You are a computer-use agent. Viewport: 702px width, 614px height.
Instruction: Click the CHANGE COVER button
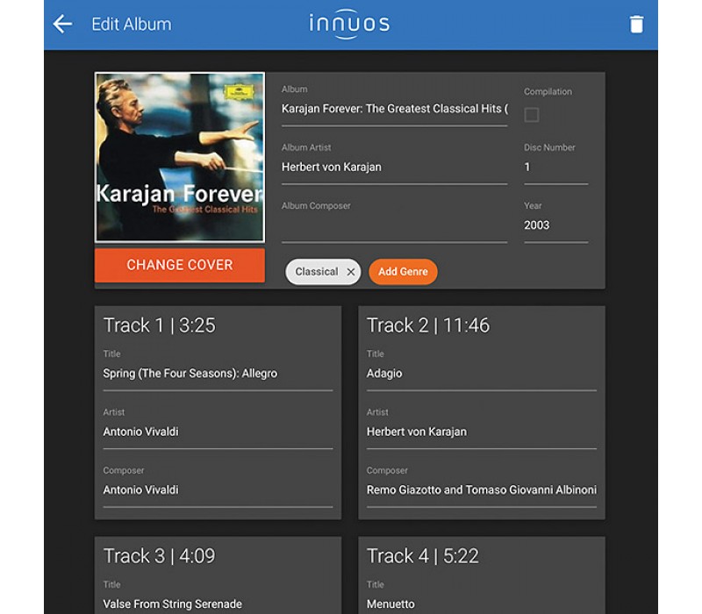coord(179,265)
